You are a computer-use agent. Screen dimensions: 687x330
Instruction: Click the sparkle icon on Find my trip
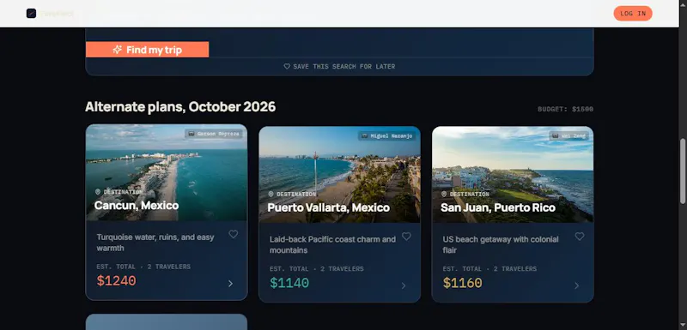117,50
